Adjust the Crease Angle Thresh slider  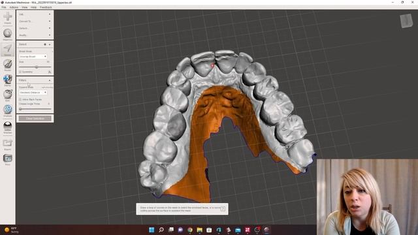tap(35, 109)
